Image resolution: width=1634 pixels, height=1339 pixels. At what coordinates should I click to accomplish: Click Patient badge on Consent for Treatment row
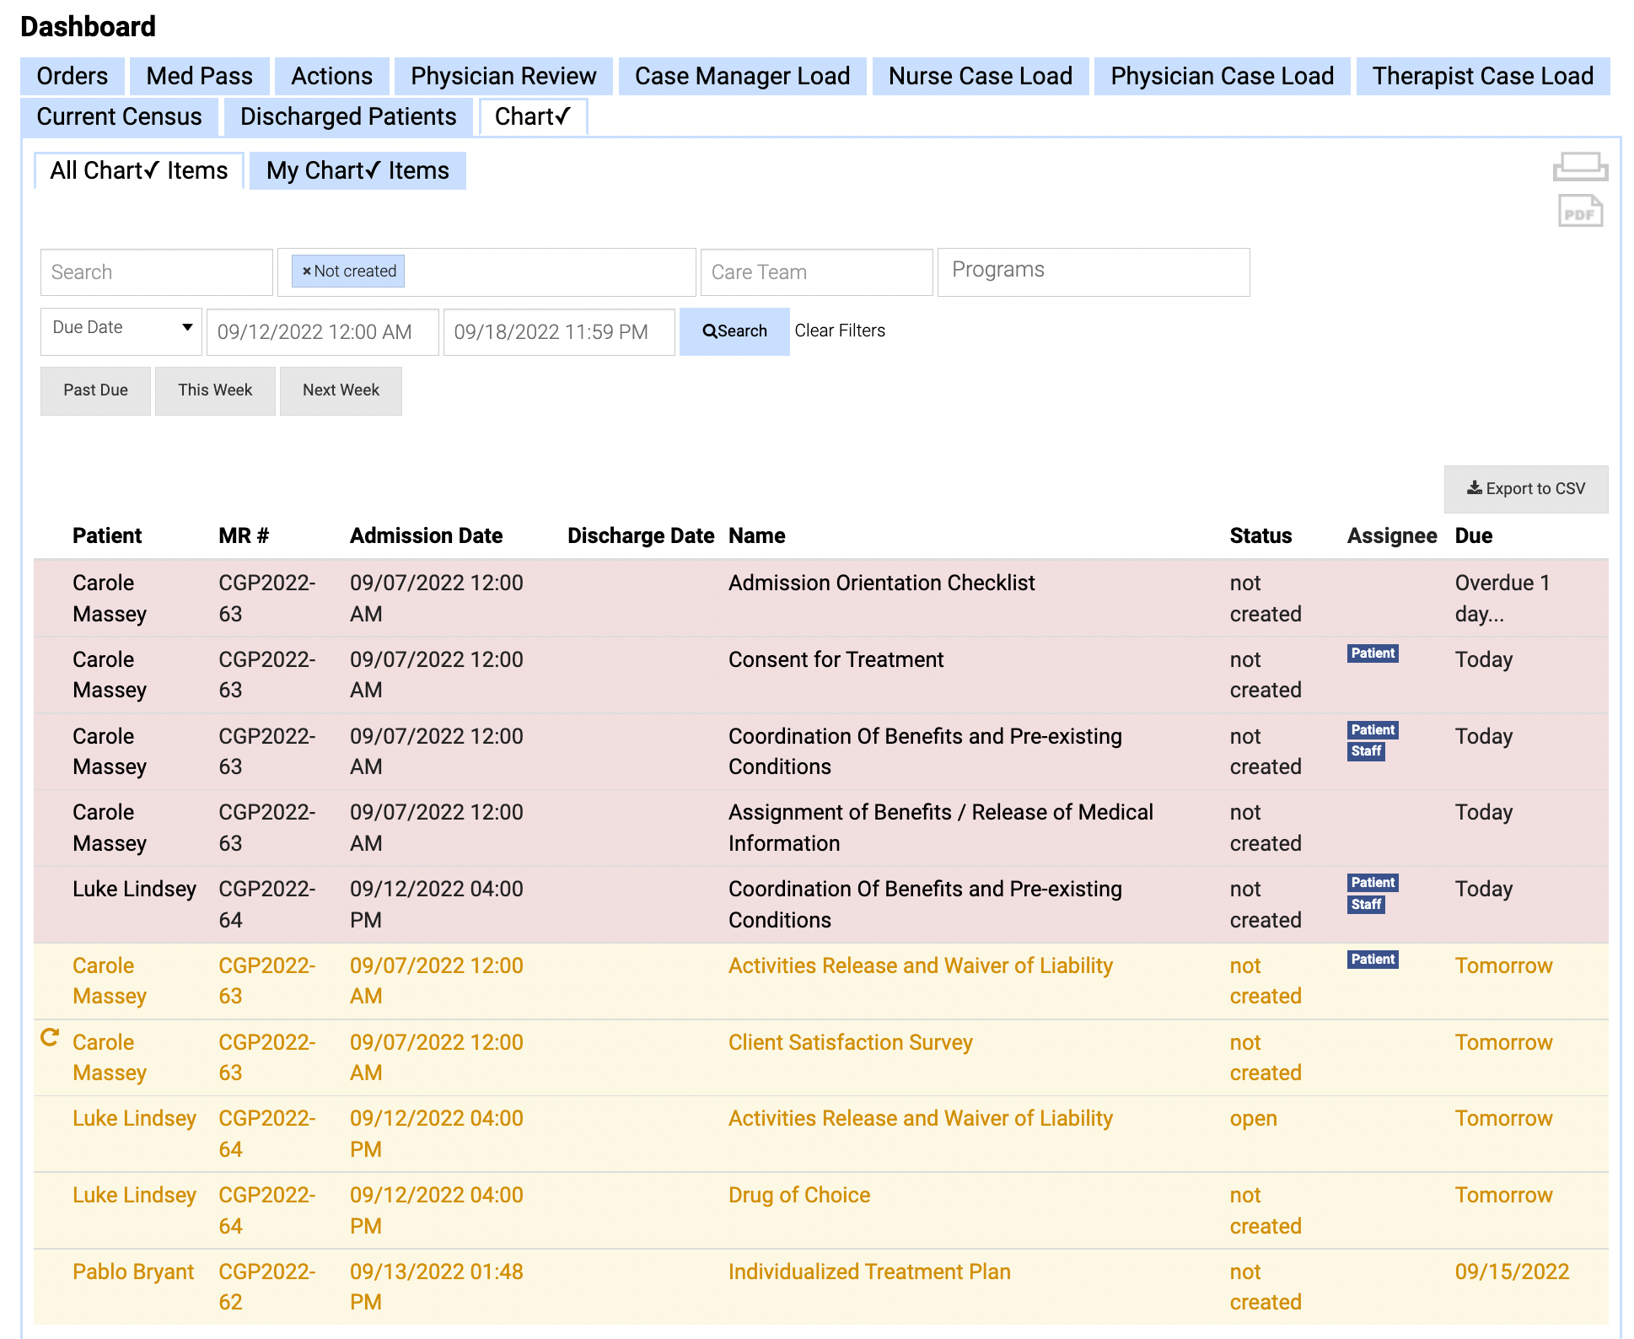[x=1373, y=653]
